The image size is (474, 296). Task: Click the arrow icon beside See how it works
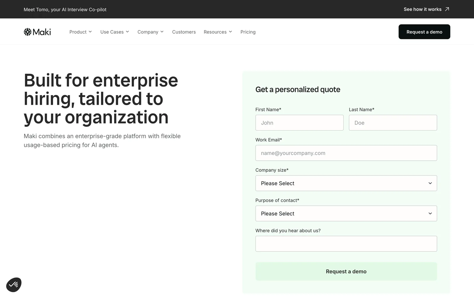pyautogui.click(x=447, y=9)
